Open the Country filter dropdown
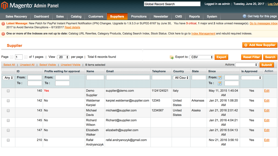This screenshot has width=278, height=156. click(181, 78)
